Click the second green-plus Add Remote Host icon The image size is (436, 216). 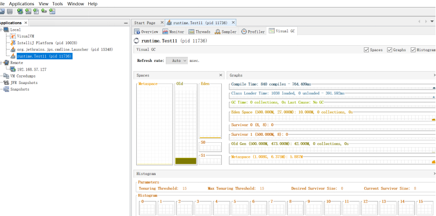[28, 11]
